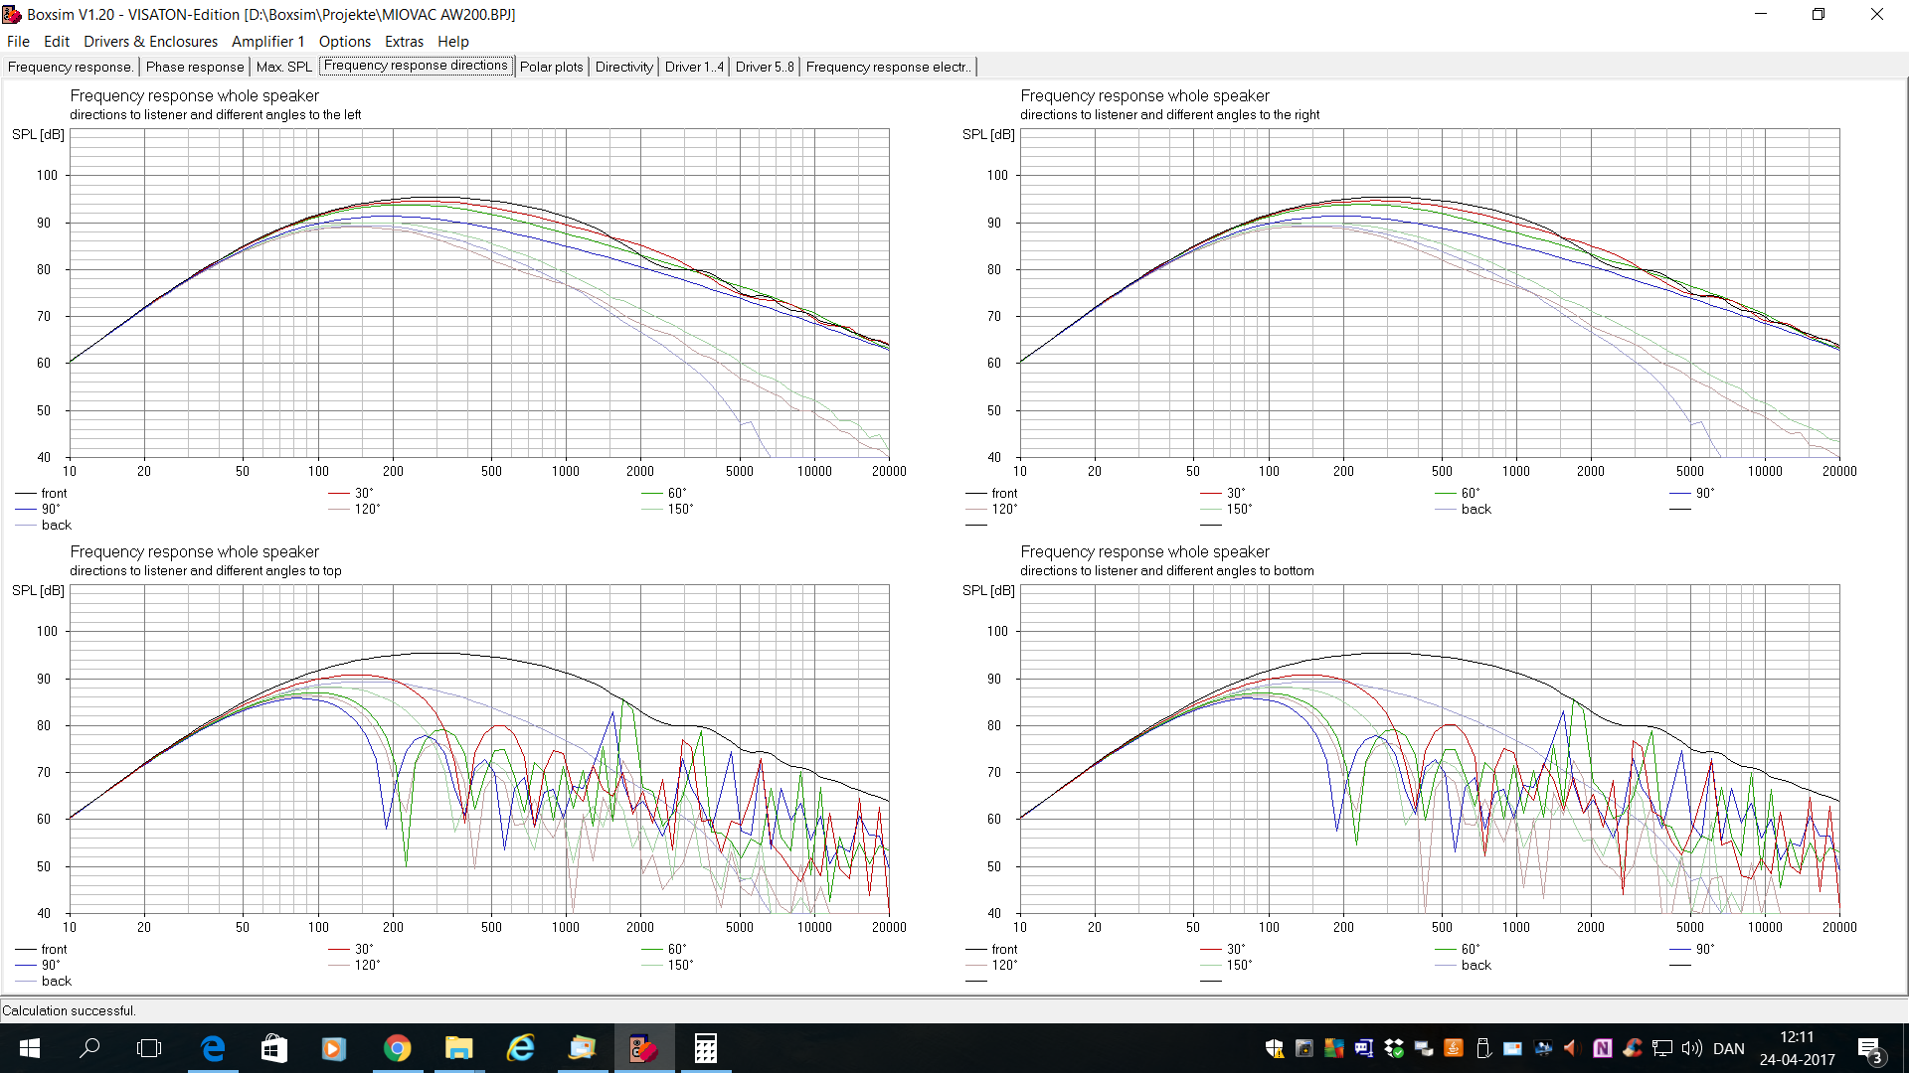Open the Windows Store taskbar icon
Screen dimensions: 1909x1073
pyautogui.click(x=273, y=1048)
